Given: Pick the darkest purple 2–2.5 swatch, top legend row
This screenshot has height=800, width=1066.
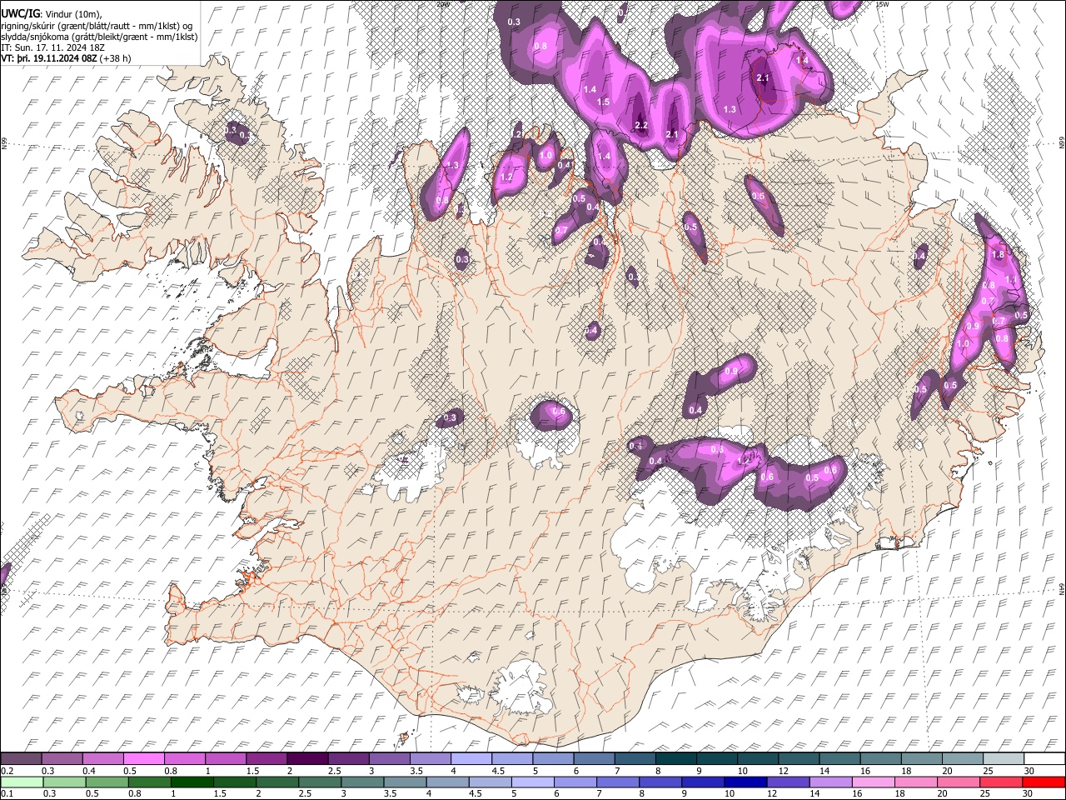Looking at the screenshot, I should 307,758.
